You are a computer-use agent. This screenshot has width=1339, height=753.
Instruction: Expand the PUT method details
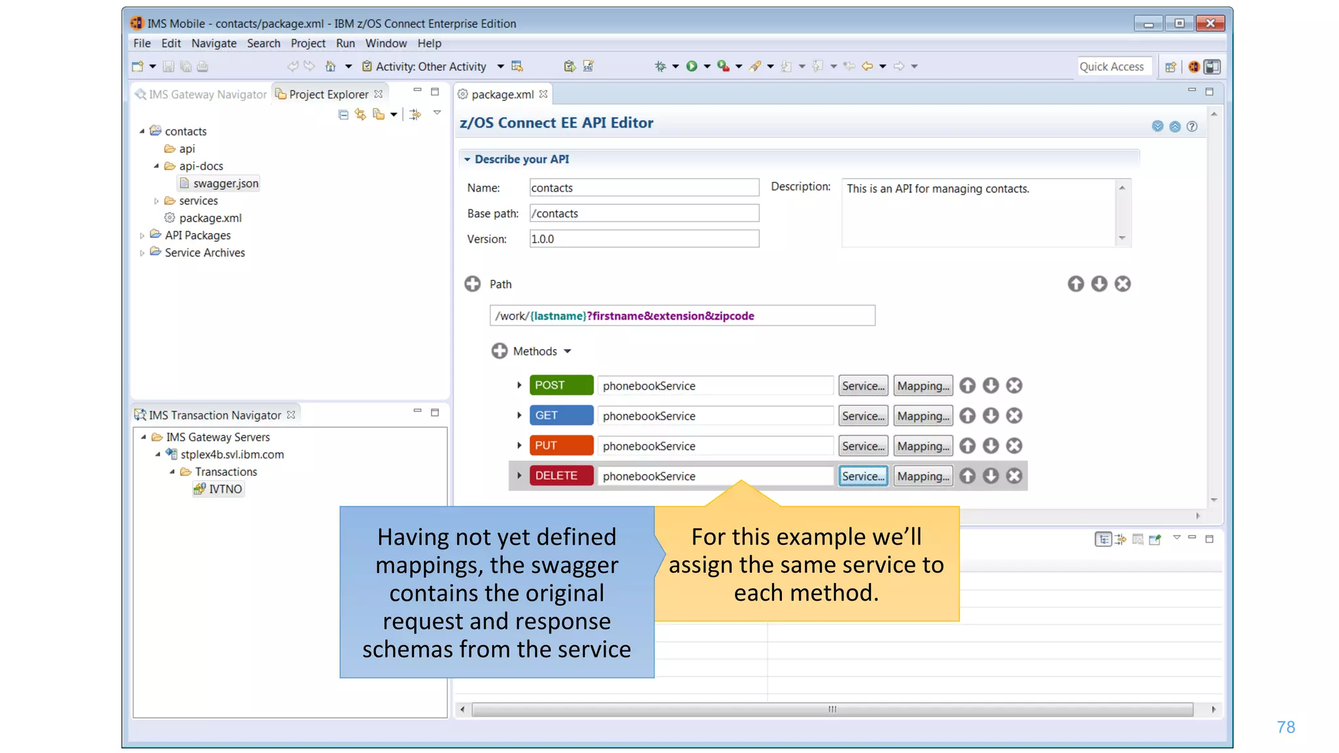(519, 445)
